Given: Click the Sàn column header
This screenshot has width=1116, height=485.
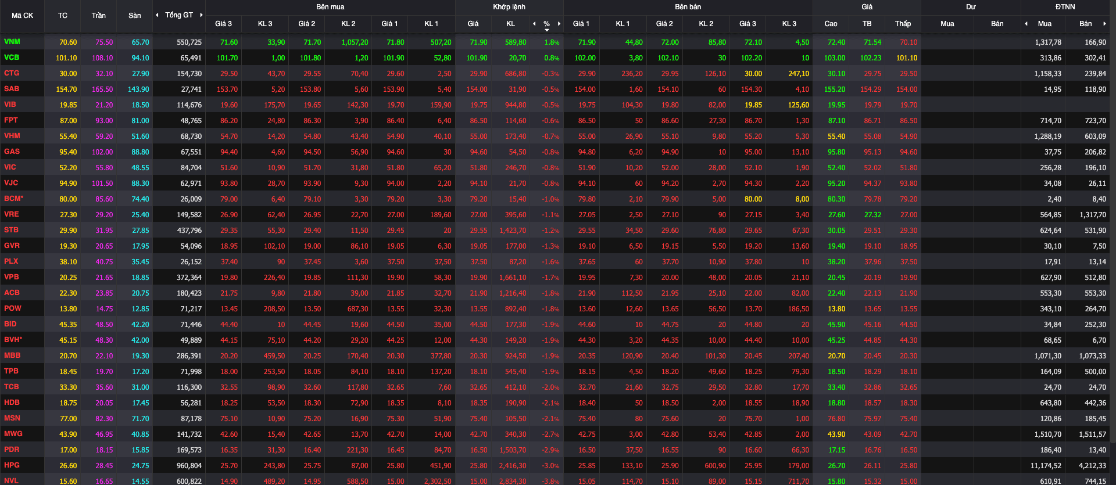Looking at the screenshot, I should [x=134, y=16].
